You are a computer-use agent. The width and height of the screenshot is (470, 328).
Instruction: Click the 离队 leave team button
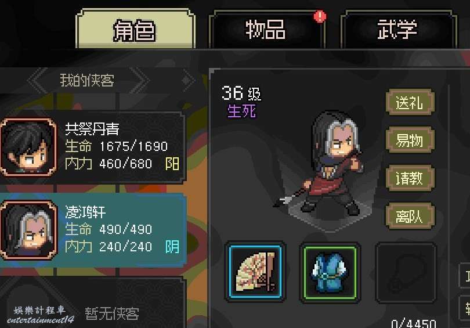(x=410, y=215)
